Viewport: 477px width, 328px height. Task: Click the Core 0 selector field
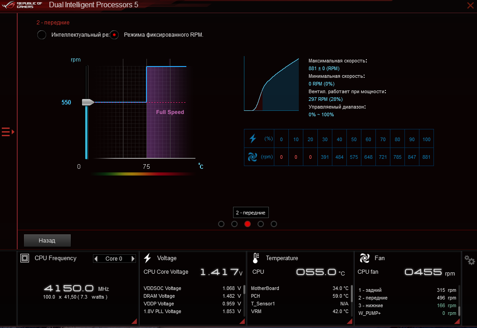click(114, 258)
